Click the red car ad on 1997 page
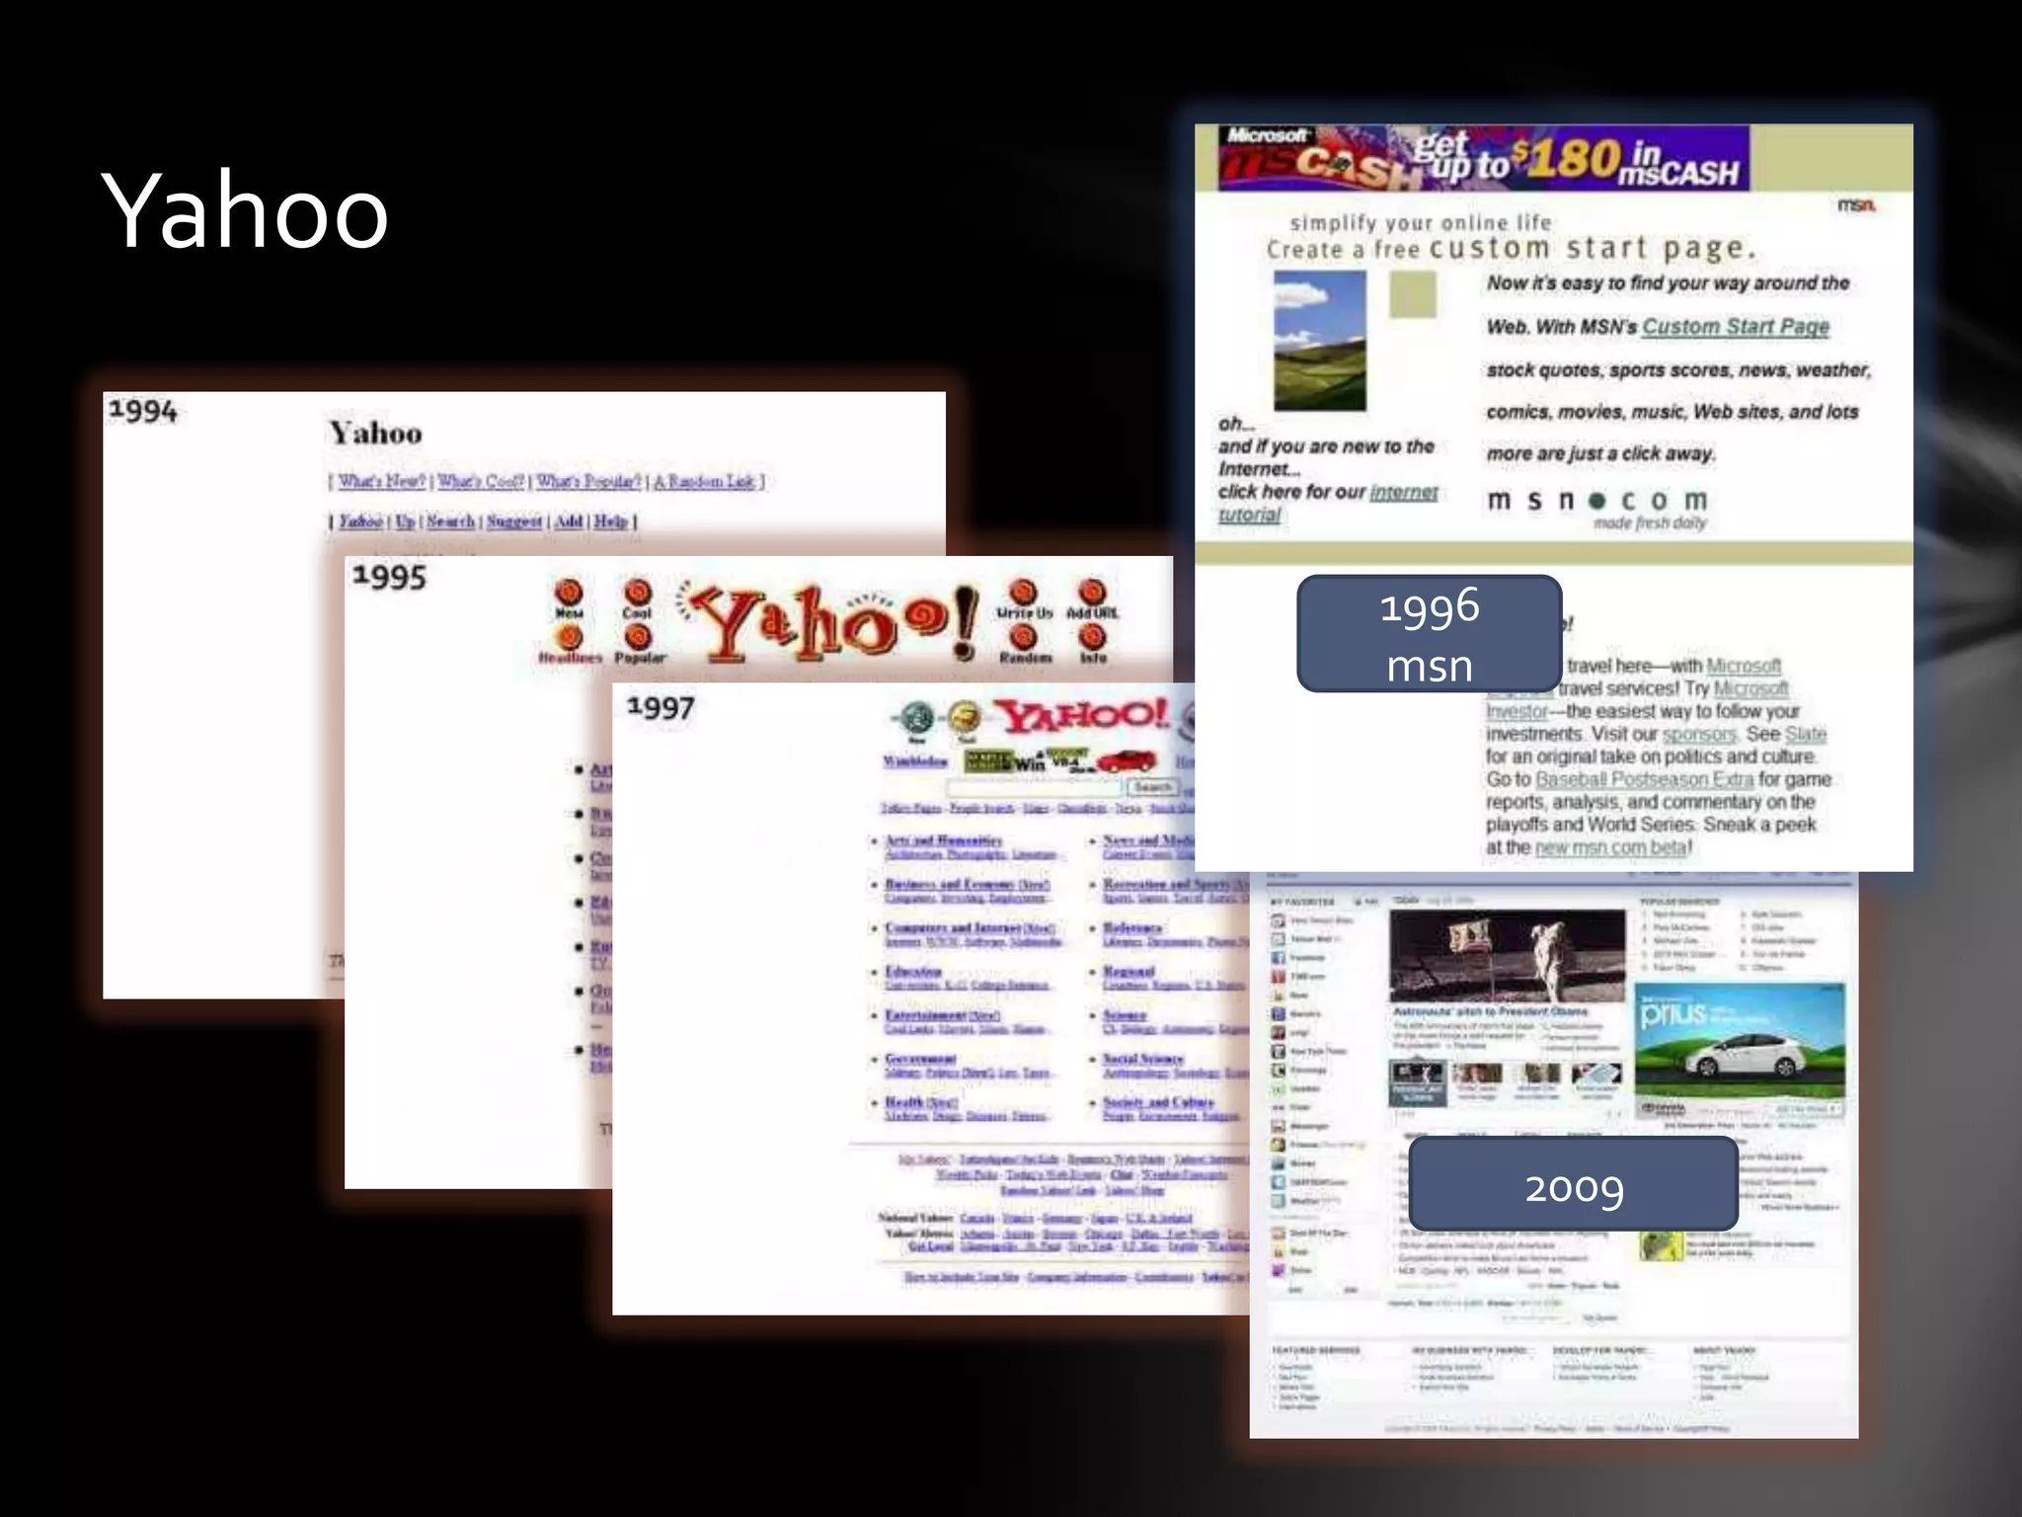Screen dimensions: 2022x1517 (x=1128, y=760)
